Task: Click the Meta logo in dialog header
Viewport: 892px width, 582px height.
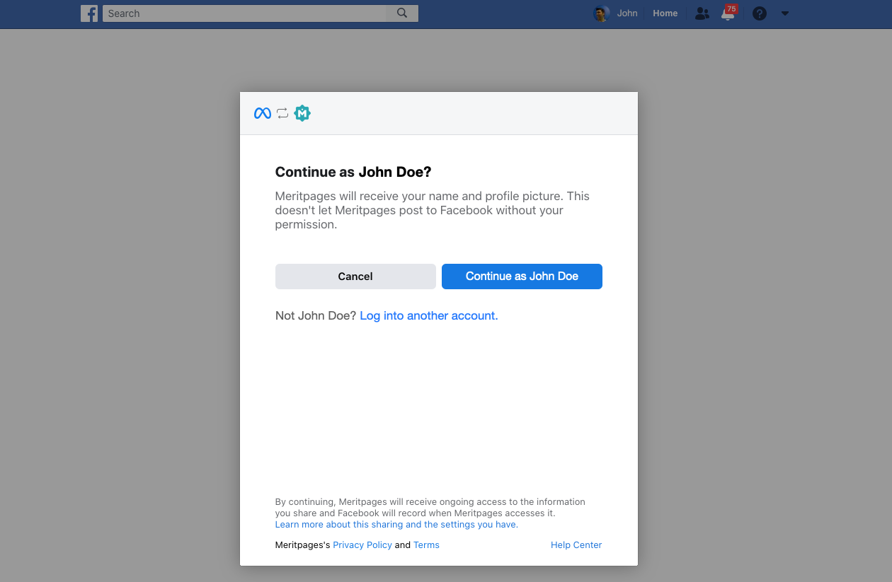Action: (x=263, y=113)
